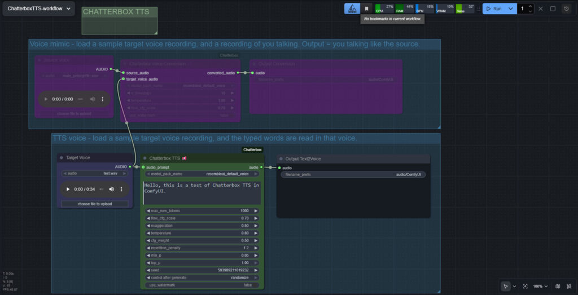This screenshot has height=295, width=578.
Task: Open the ChatterboxTTS-workflow dropdown
Action: (x=38, y=8)
